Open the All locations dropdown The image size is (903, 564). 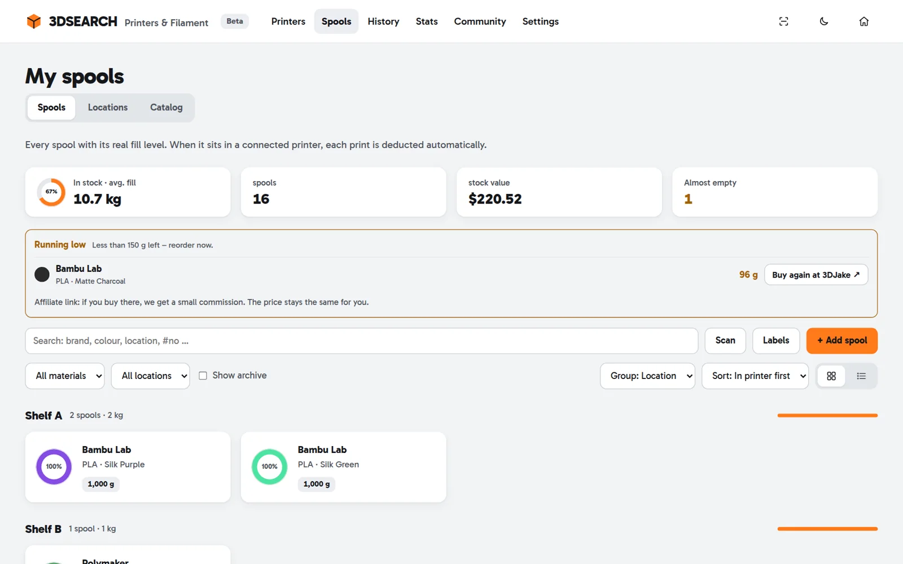click(151, 376)
